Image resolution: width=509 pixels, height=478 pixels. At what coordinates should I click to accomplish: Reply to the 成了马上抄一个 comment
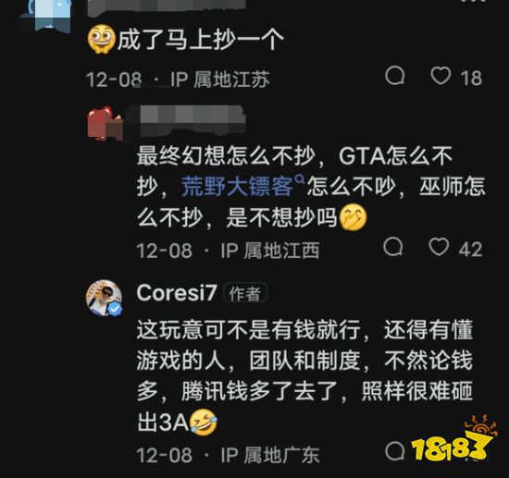click(x=395, y=76)
